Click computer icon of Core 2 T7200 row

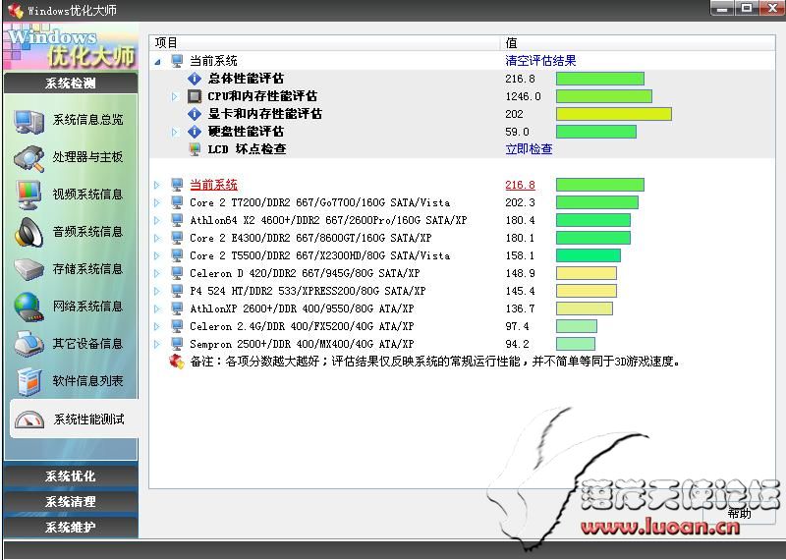(177, 202)
